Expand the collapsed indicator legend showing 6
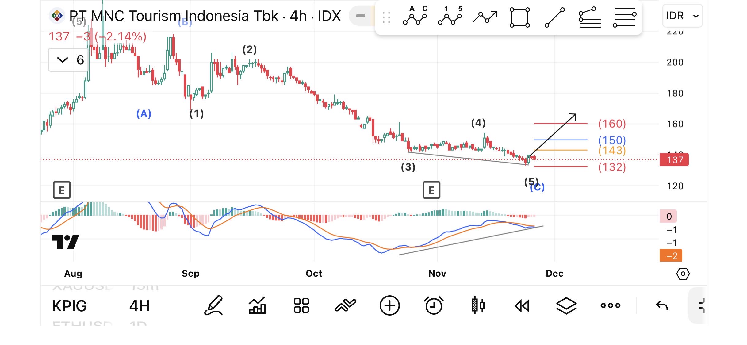Viewport: 747px width, 345px height. coord(69,60)
